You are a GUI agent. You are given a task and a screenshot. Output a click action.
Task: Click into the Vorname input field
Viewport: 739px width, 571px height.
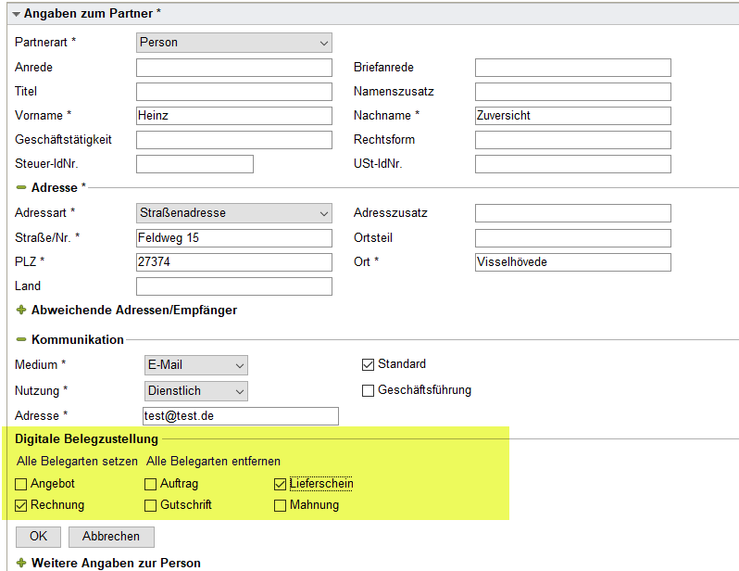tap(233, 116)
